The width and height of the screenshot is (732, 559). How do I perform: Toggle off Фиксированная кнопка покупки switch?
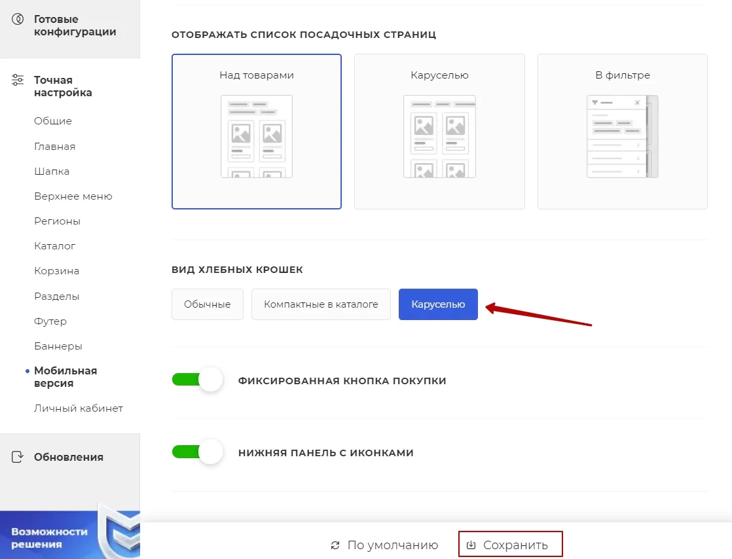coord(197,380)
